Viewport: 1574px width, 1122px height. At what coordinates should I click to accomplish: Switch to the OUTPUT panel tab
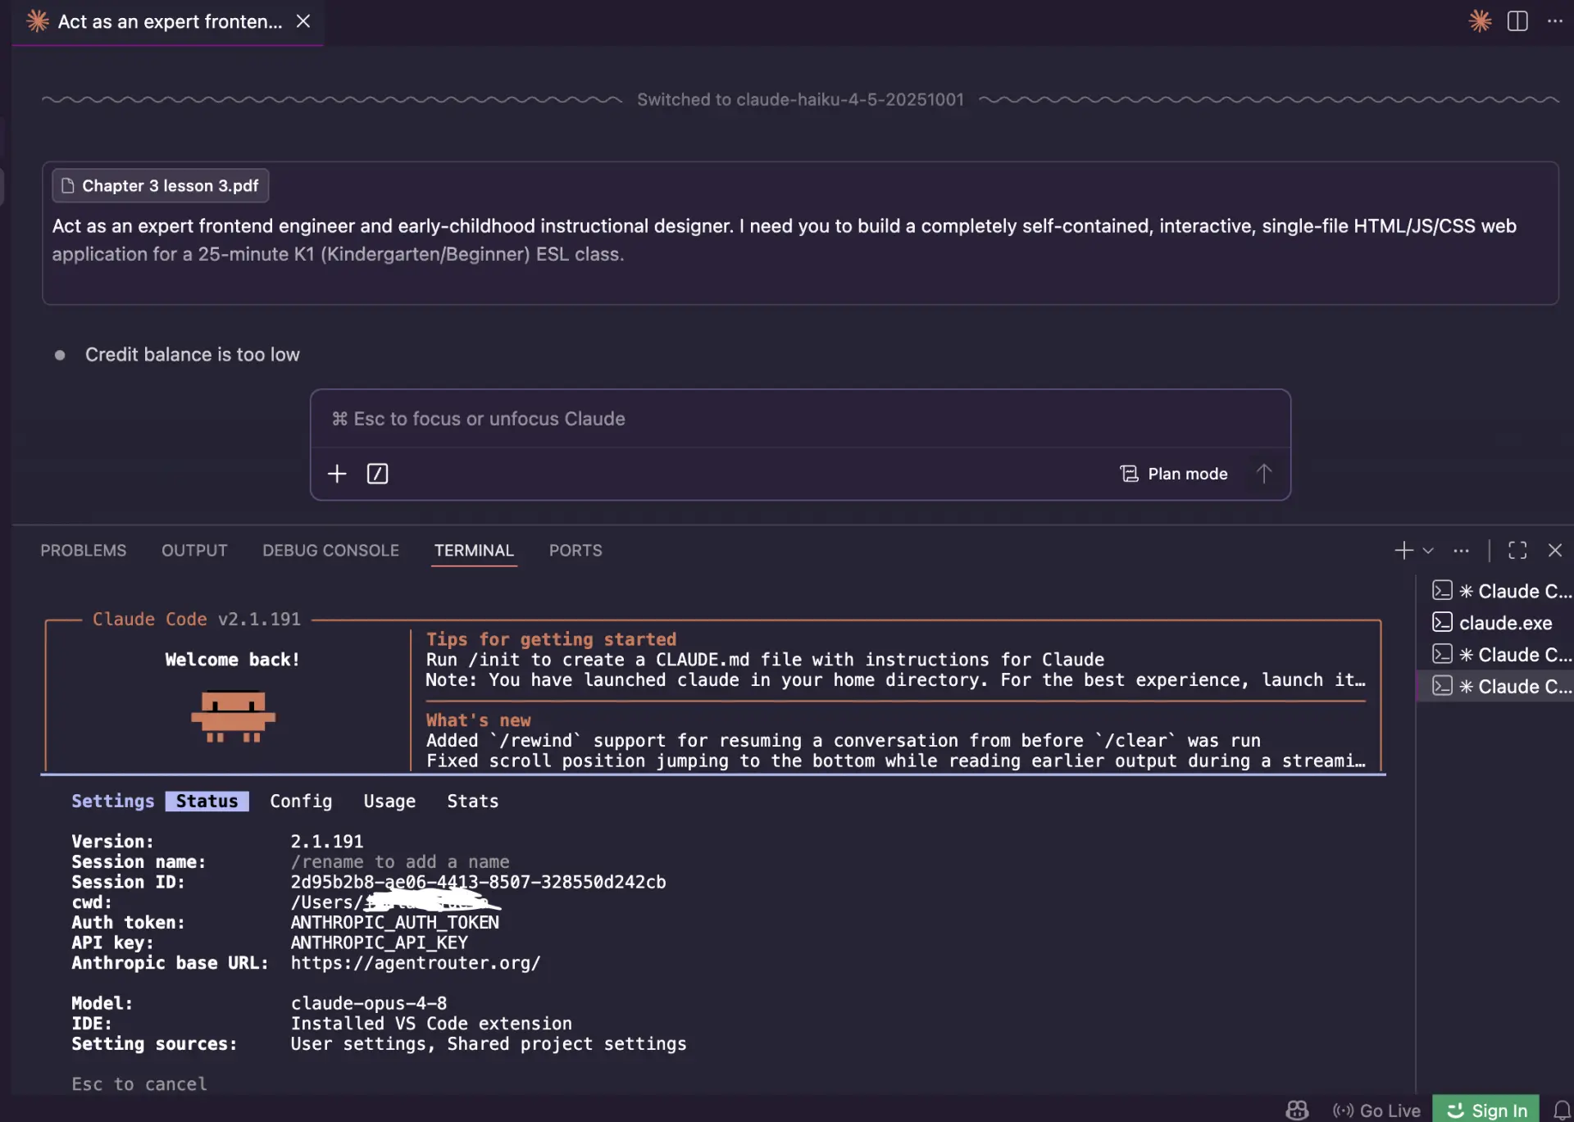pos(194,551)
